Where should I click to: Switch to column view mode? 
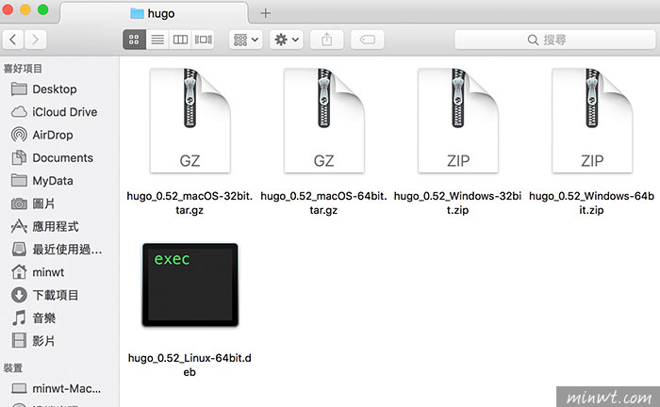[x=180, y=40]
